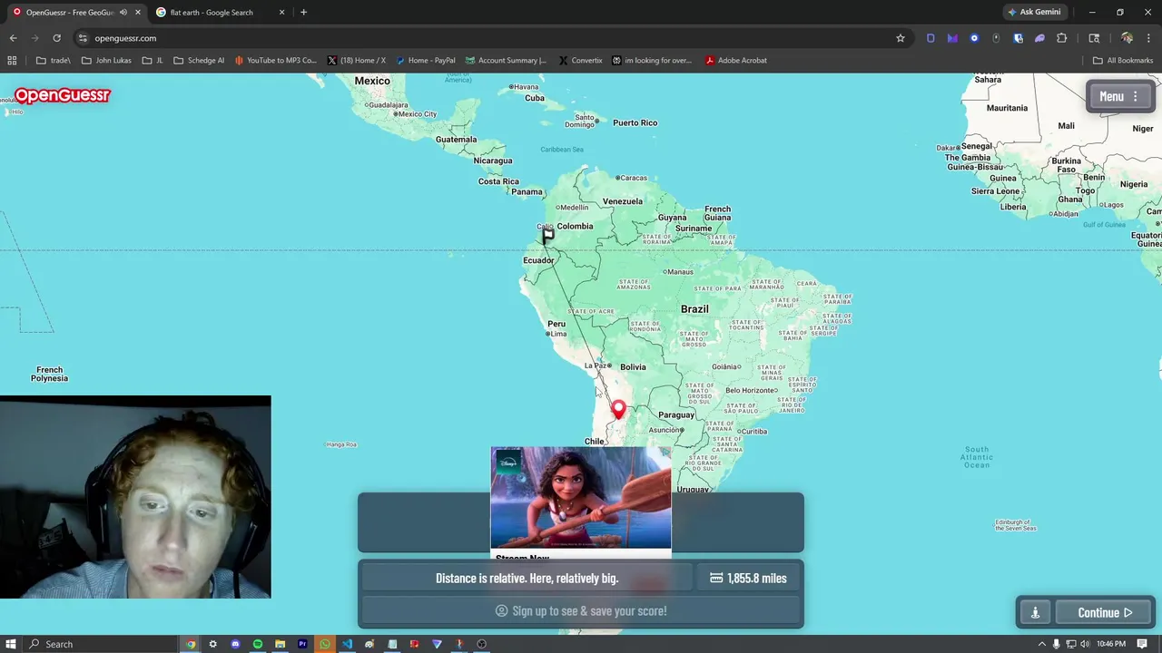Click the Ask Gemini button

tap(1034, 12)
